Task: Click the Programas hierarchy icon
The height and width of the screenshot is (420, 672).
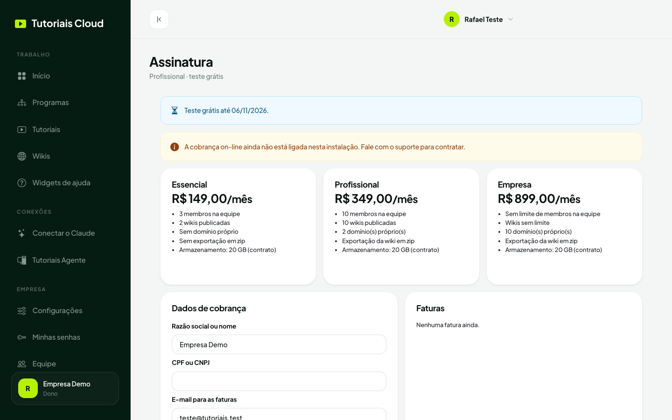Action: tap(22, 103)
